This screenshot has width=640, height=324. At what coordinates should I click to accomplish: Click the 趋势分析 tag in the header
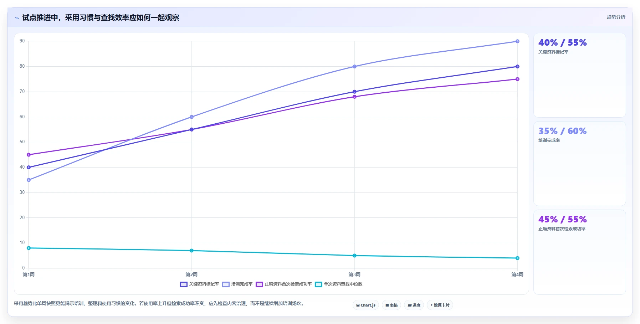click(616, 17)
